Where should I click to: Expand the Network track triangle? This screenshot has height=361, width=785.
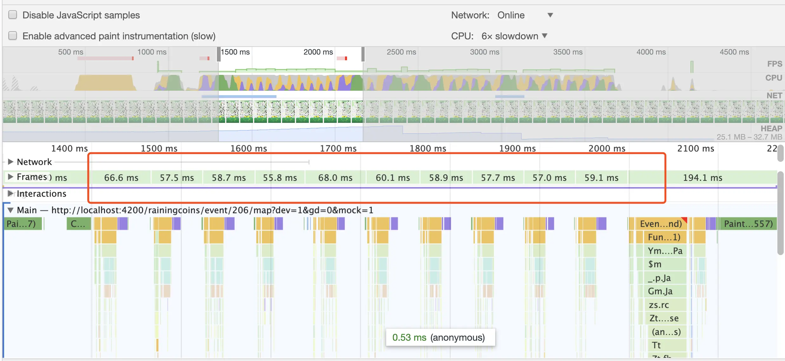(10, 162)
